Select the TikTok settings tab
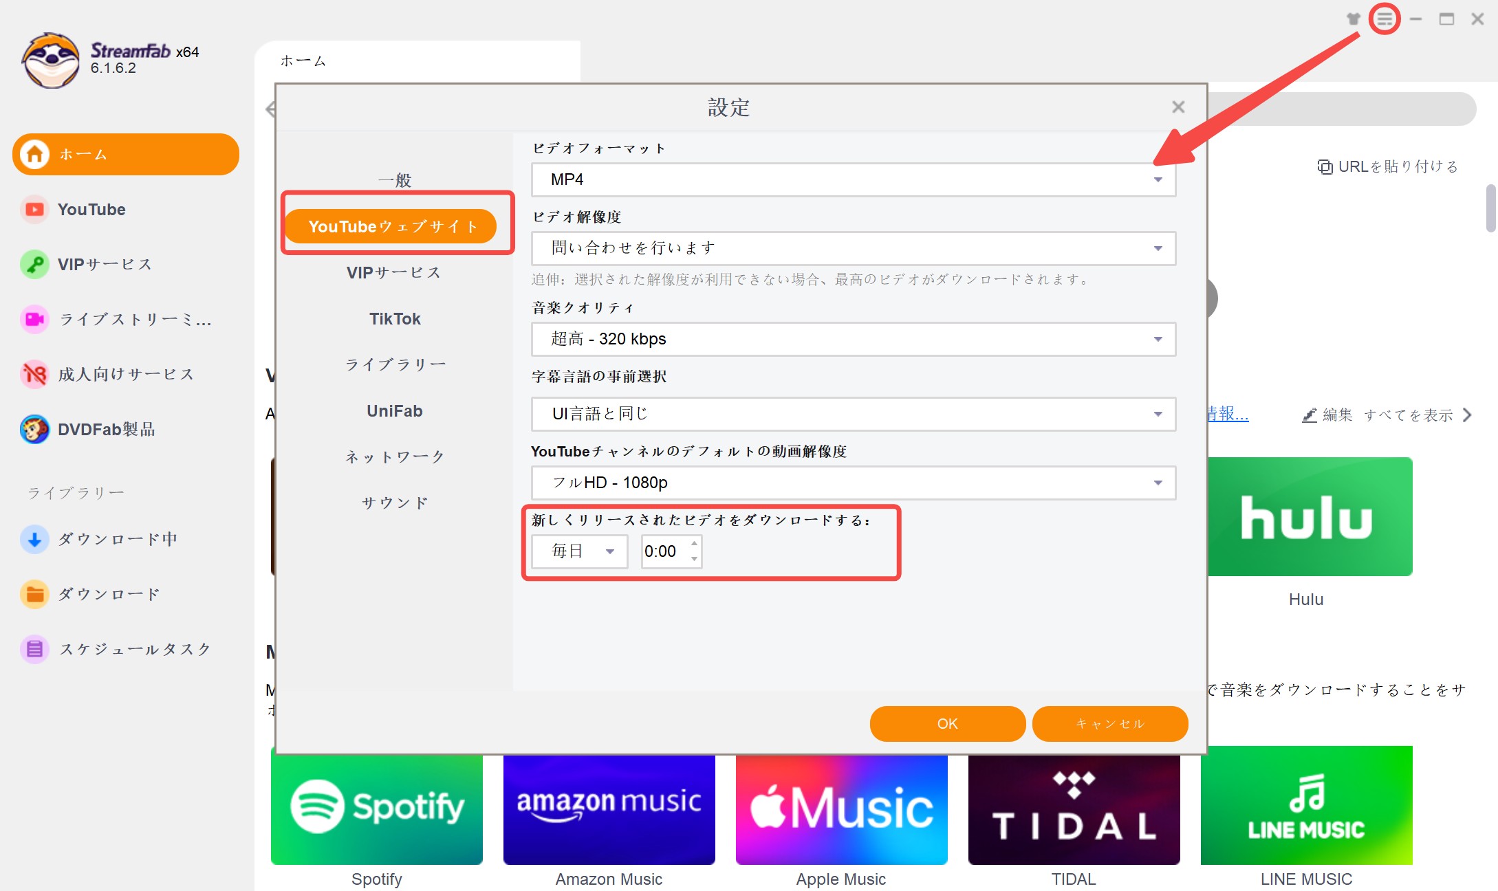Screen dimensions: 1498x891 (395, 318)
